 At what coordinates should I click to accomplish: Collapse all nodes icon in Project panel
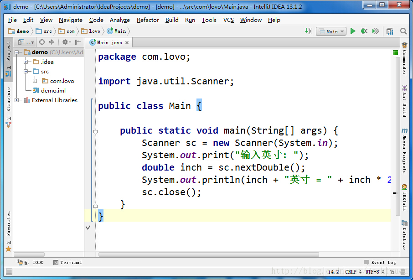pos(52,42)
